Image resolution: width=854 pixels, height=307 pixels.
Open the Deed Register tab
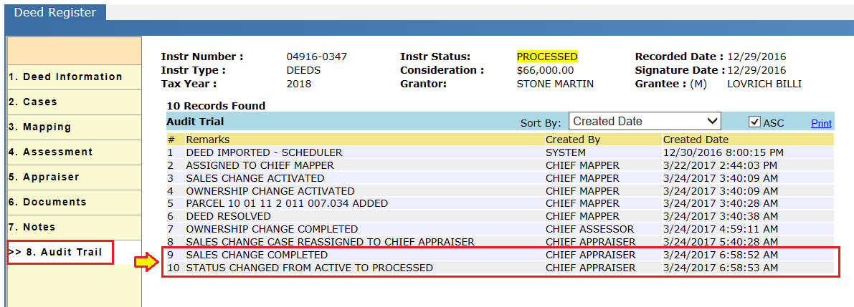(x=55, y=12)
